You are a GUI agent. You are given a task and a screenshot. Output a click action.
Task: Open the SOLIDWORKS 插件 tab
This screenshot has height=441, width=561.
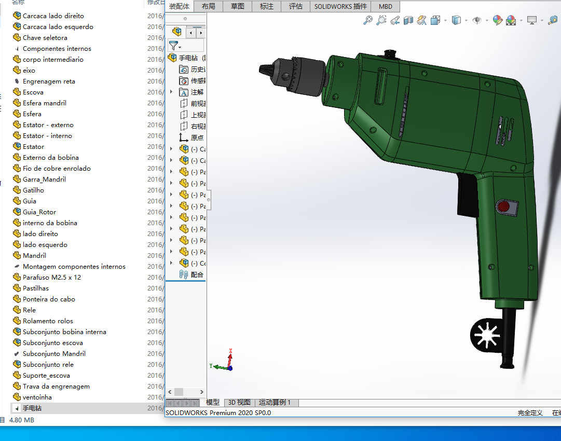click(340, 6)
